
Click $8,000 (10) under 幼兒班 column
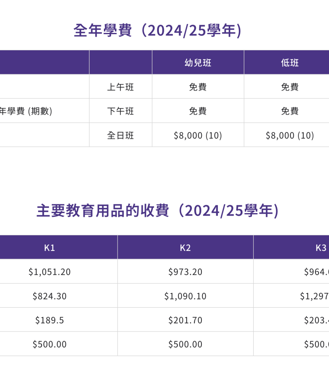[x=198, y=136]
